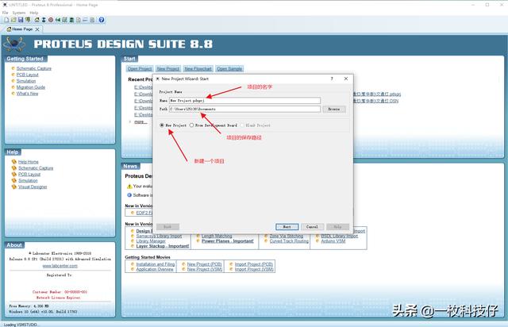508x327 pixels.
Task: Open the Import Project (PCB) movie link
Action: pyautogui.click(x=254, y=264)
